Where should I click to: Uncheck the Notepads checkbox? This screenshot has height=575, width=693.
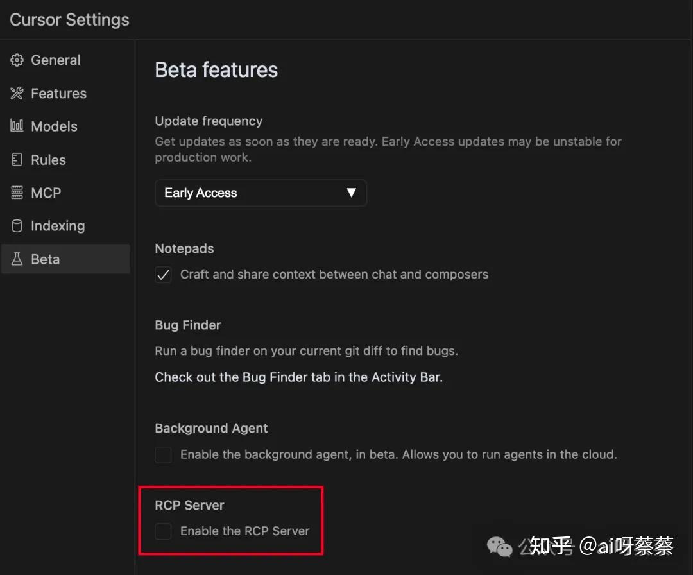click(164, 275)
